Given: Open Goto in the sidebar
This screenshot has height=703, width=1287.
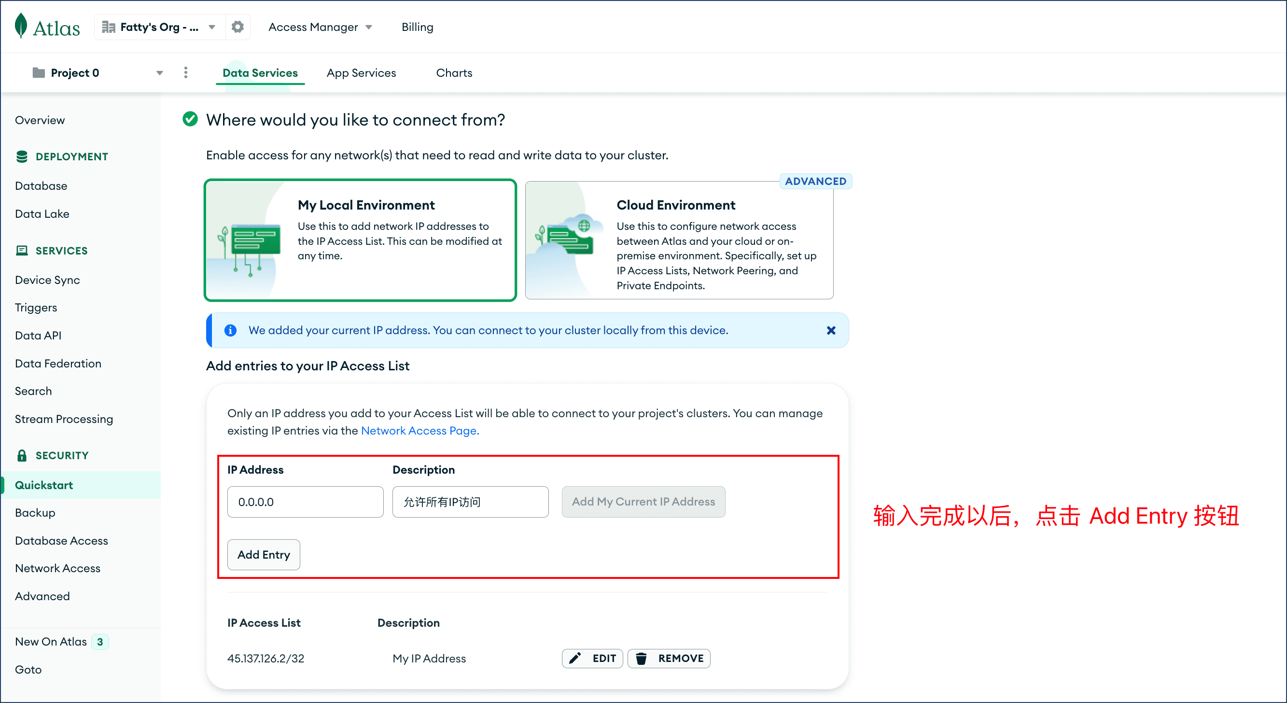Looking at the screenshot, I should [28, 670].
